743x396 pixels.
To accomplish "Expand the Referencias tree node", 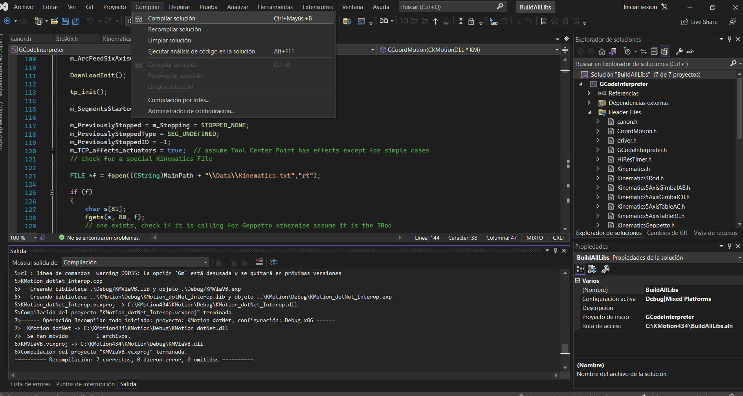I will tap(589, 93).
